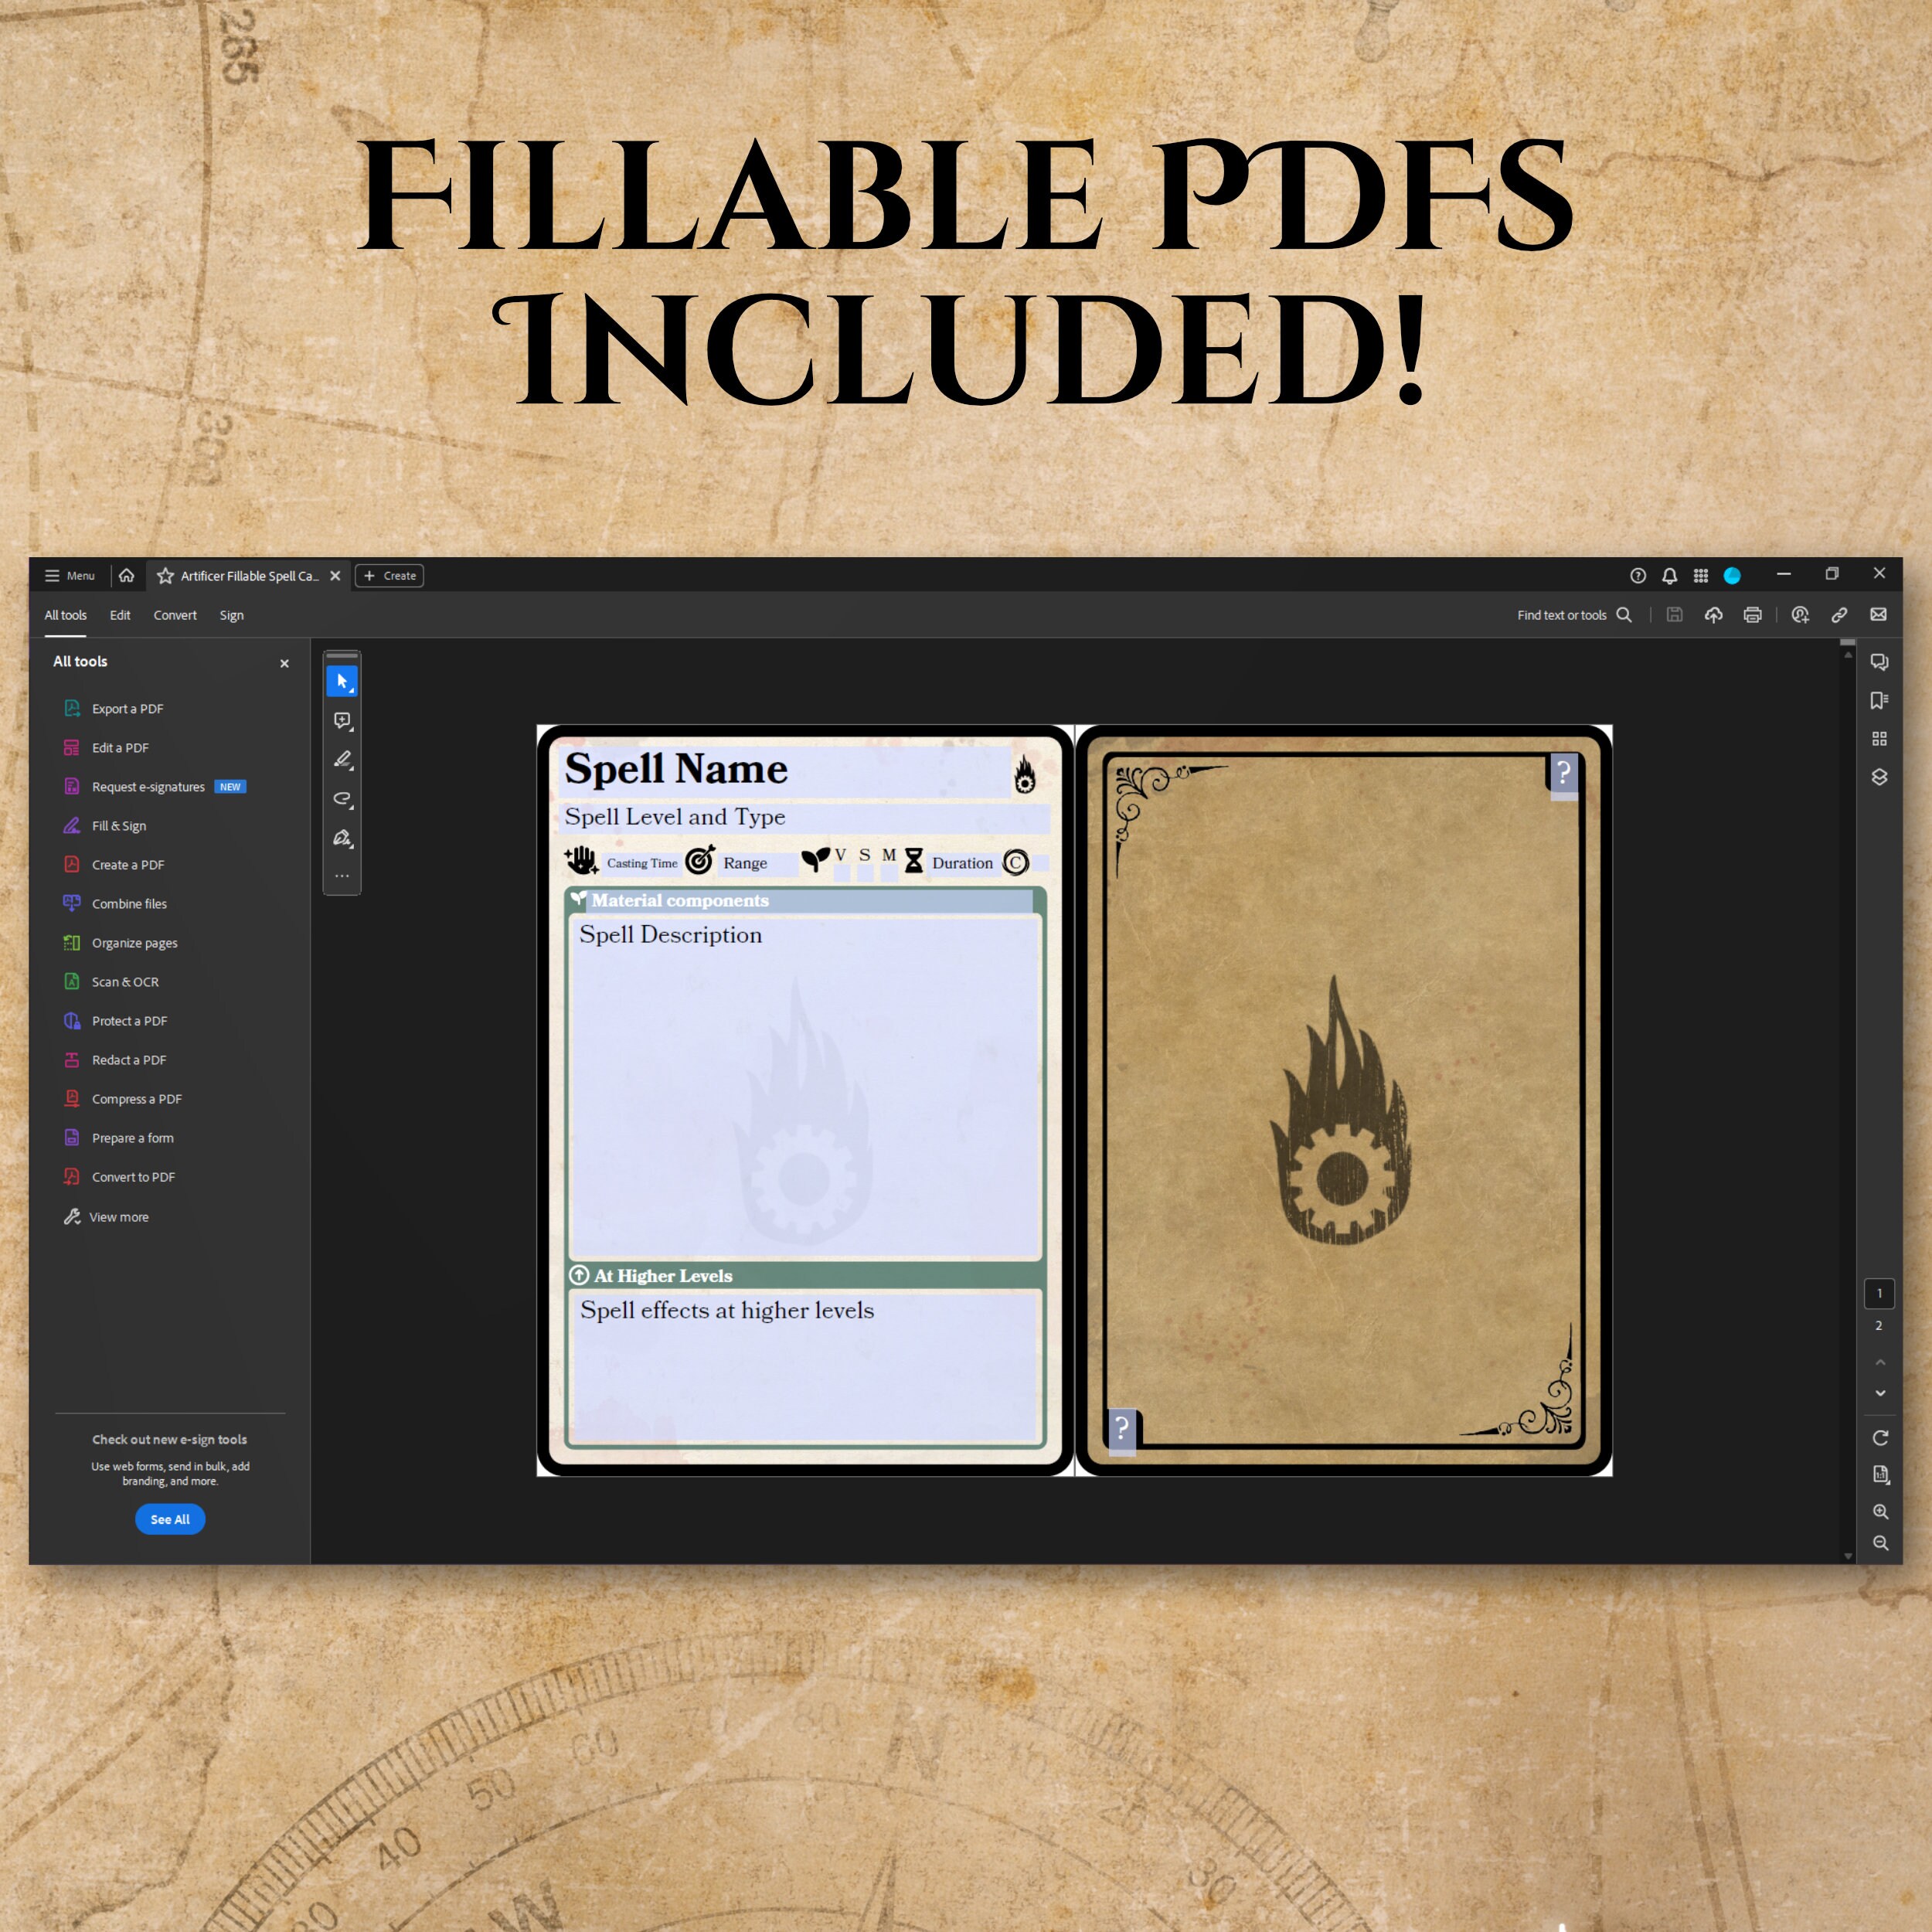Screen dimensions: 1932x1932
Task: Open the share link tool
Action: click(x=1839, y=614)
